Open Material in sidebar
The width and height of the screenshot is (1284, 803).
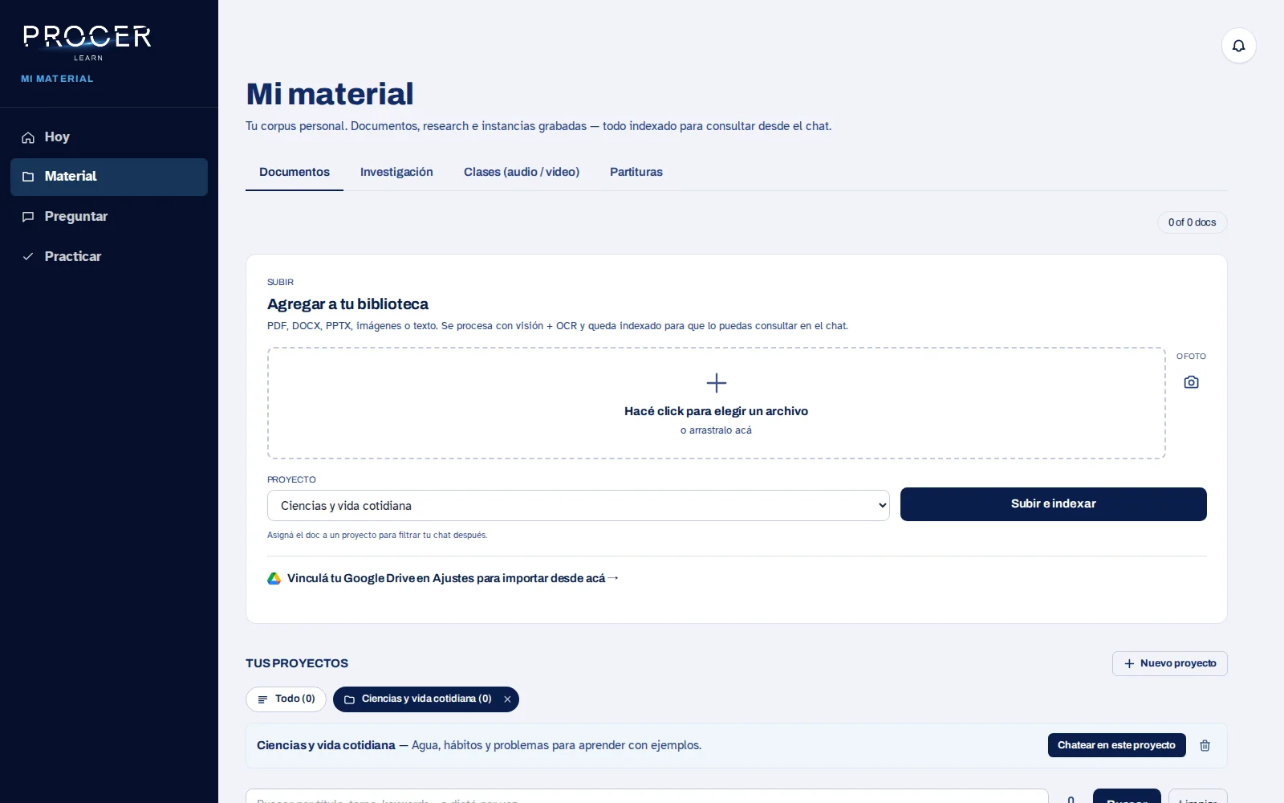coord(109,177)
